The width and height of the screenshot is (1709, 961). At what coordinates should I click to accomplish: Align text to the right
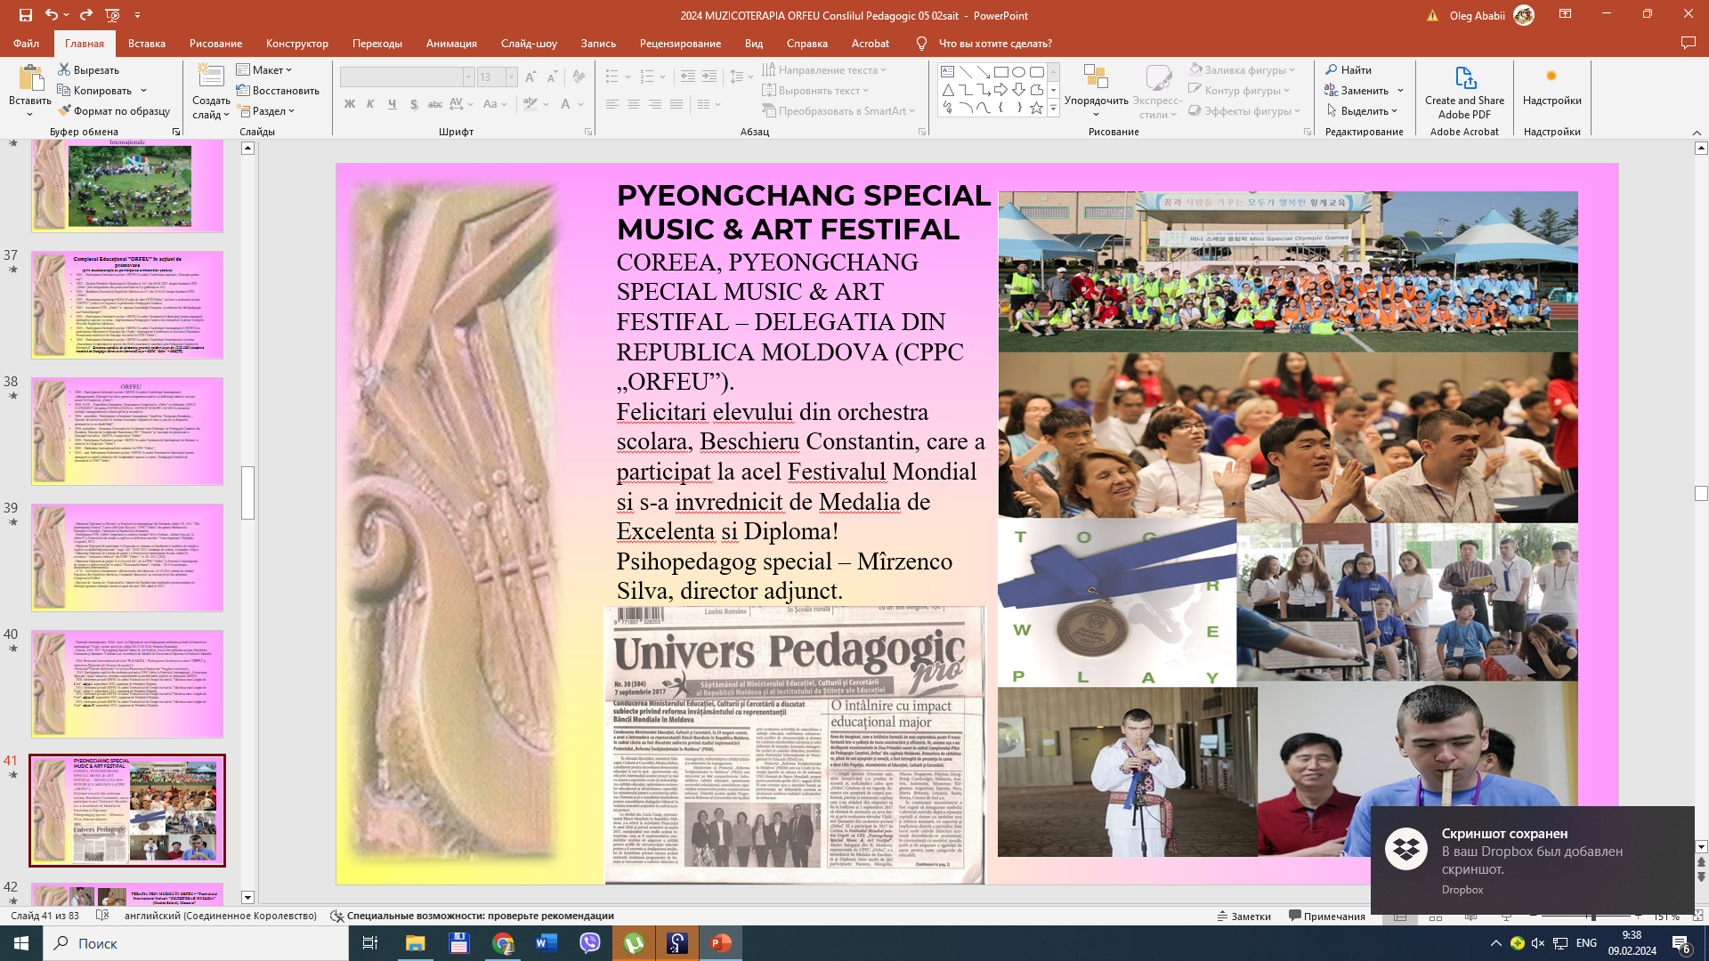point(655,104)
